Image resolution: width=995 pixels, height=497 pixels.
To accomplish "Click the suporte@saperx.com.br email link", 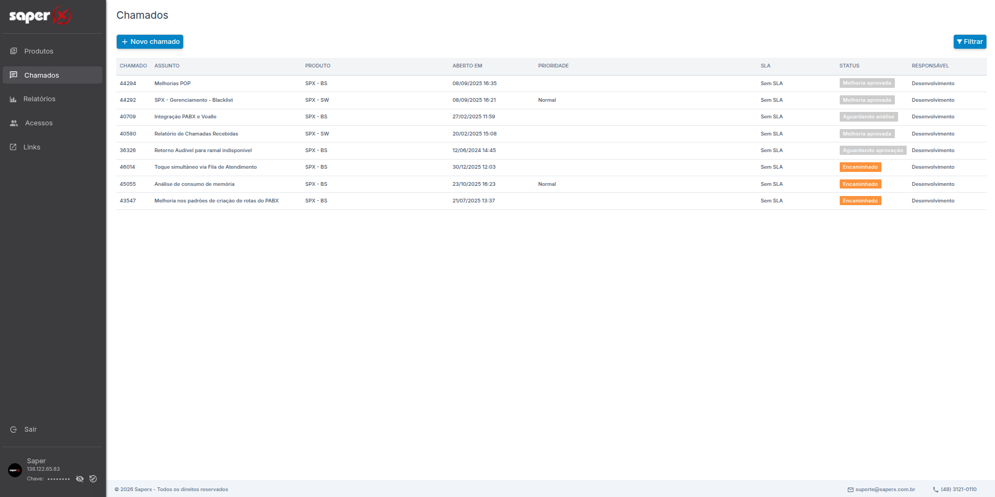I will pyautogui.click(x=885, y=490).
